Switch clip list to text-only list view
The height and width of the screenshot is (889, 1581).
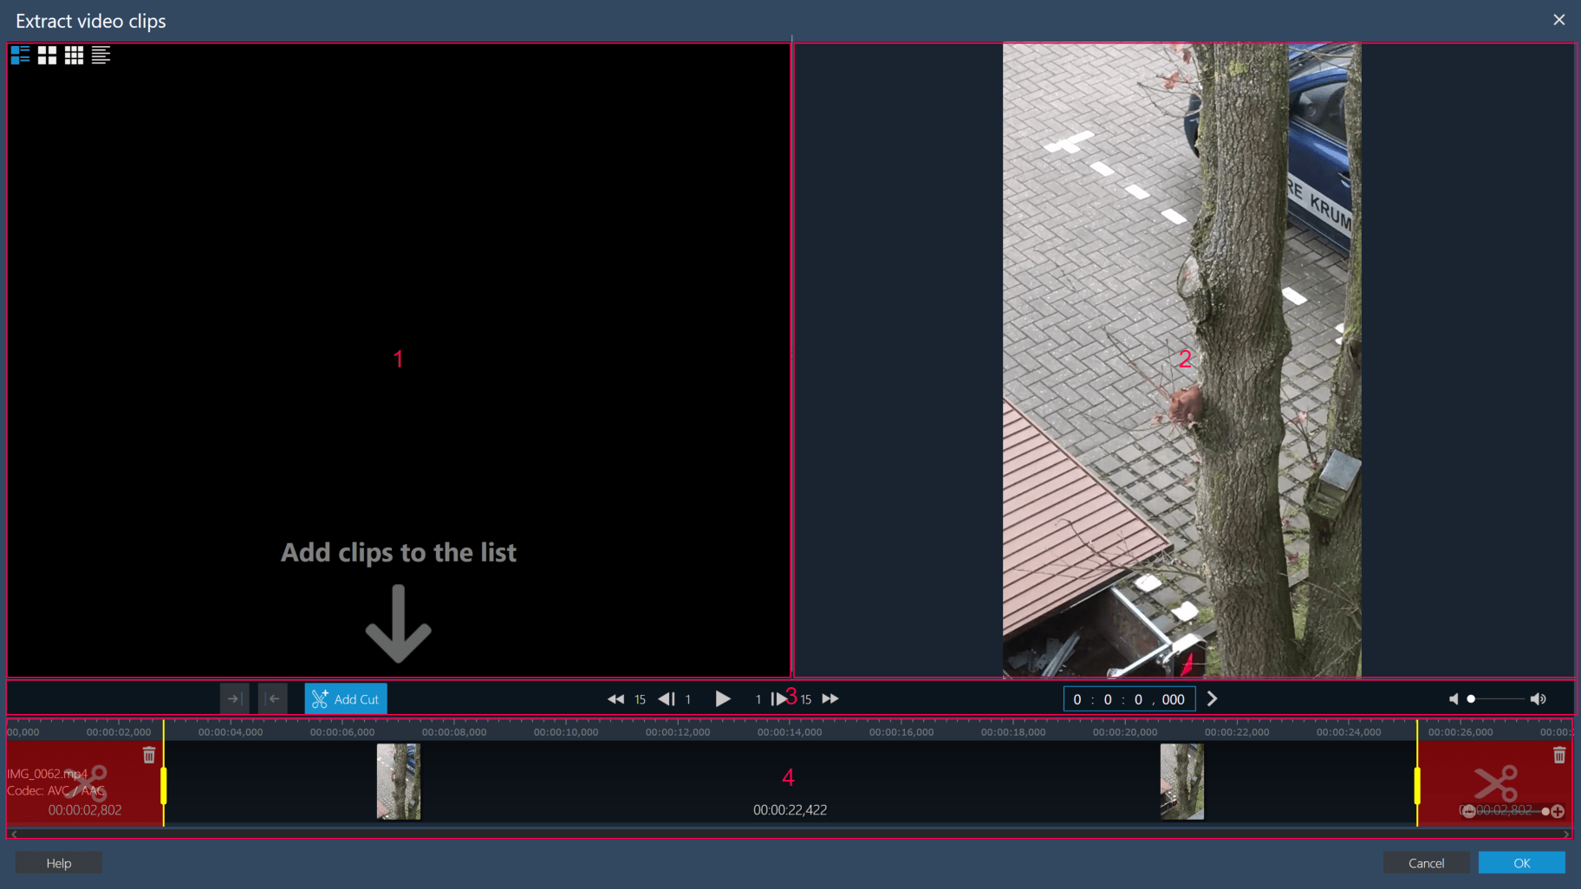(101, 55)
